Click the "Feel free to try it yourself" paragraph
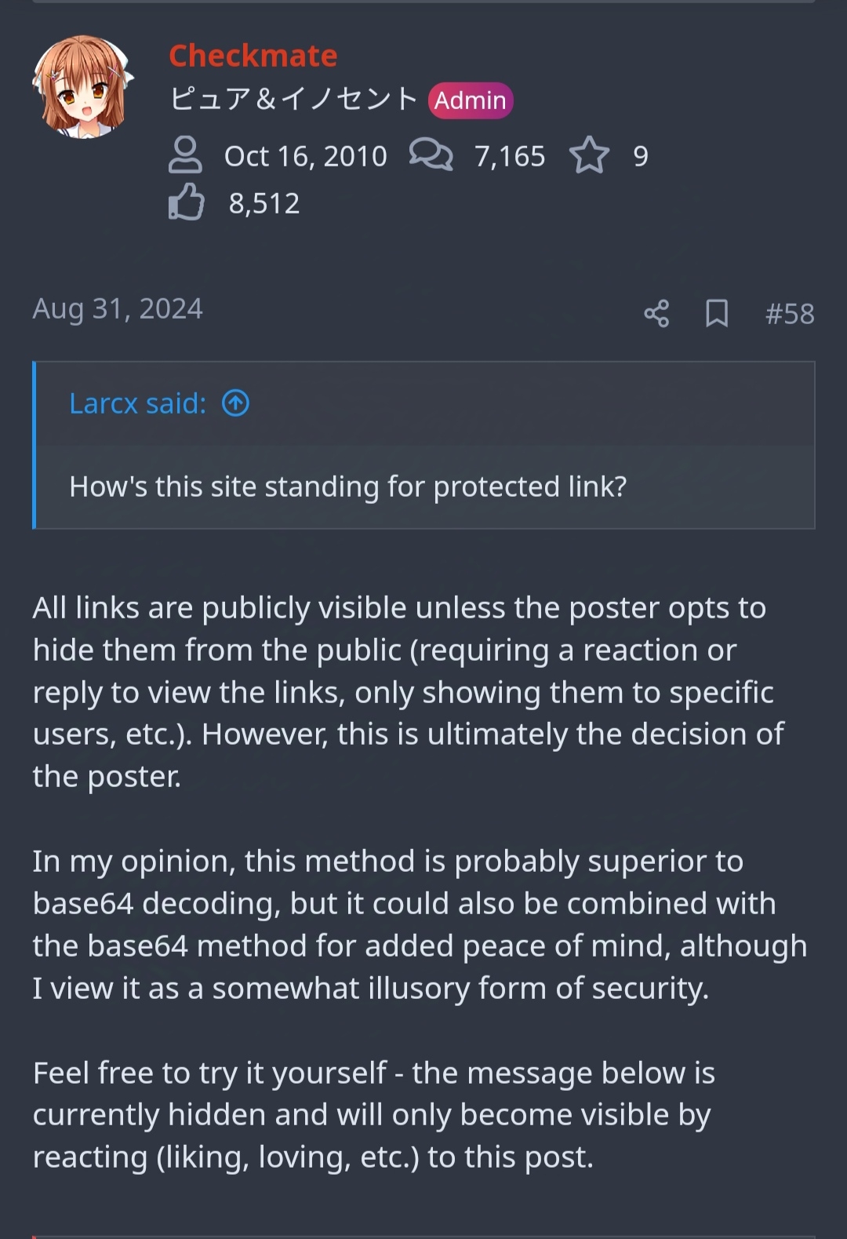The image size is (847, 1239). pyautogui.click(x=374, y=1114)
